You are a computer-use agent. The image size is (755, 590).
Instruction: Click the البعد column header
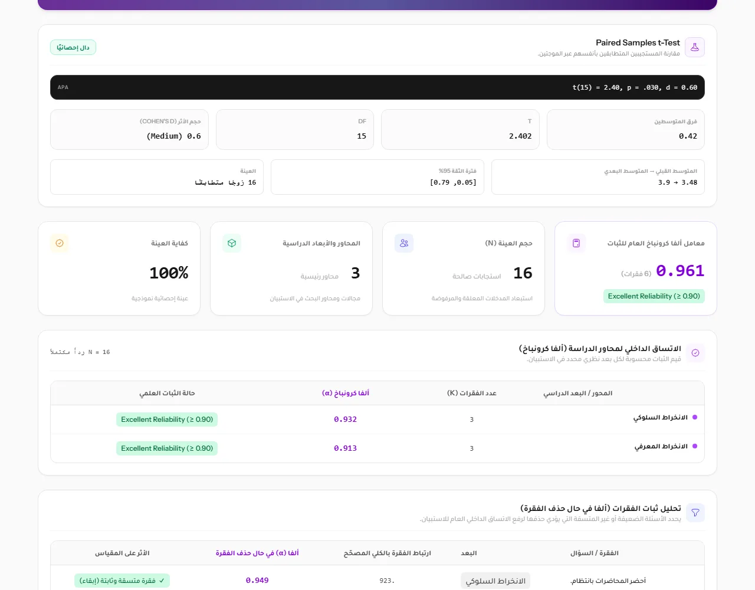(x=469, y=553)
